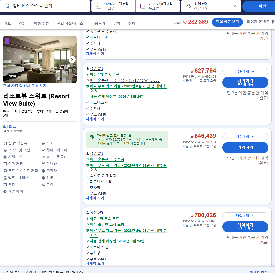This screenshot has height=273, width=275.
Task: Click 아동 1명 투숙 무료 in ₩700,026 offer
Action: coord(104,219)
